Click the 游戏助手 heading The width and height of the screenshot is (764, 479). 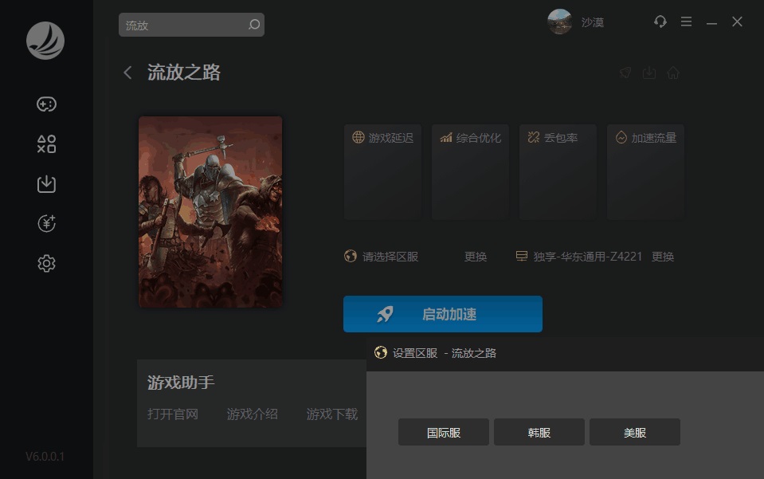point(181,383)
